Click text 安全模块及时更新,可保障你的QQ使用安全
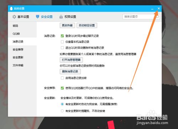The height and width of the screenshot is (129, 178). coord(87,98)
